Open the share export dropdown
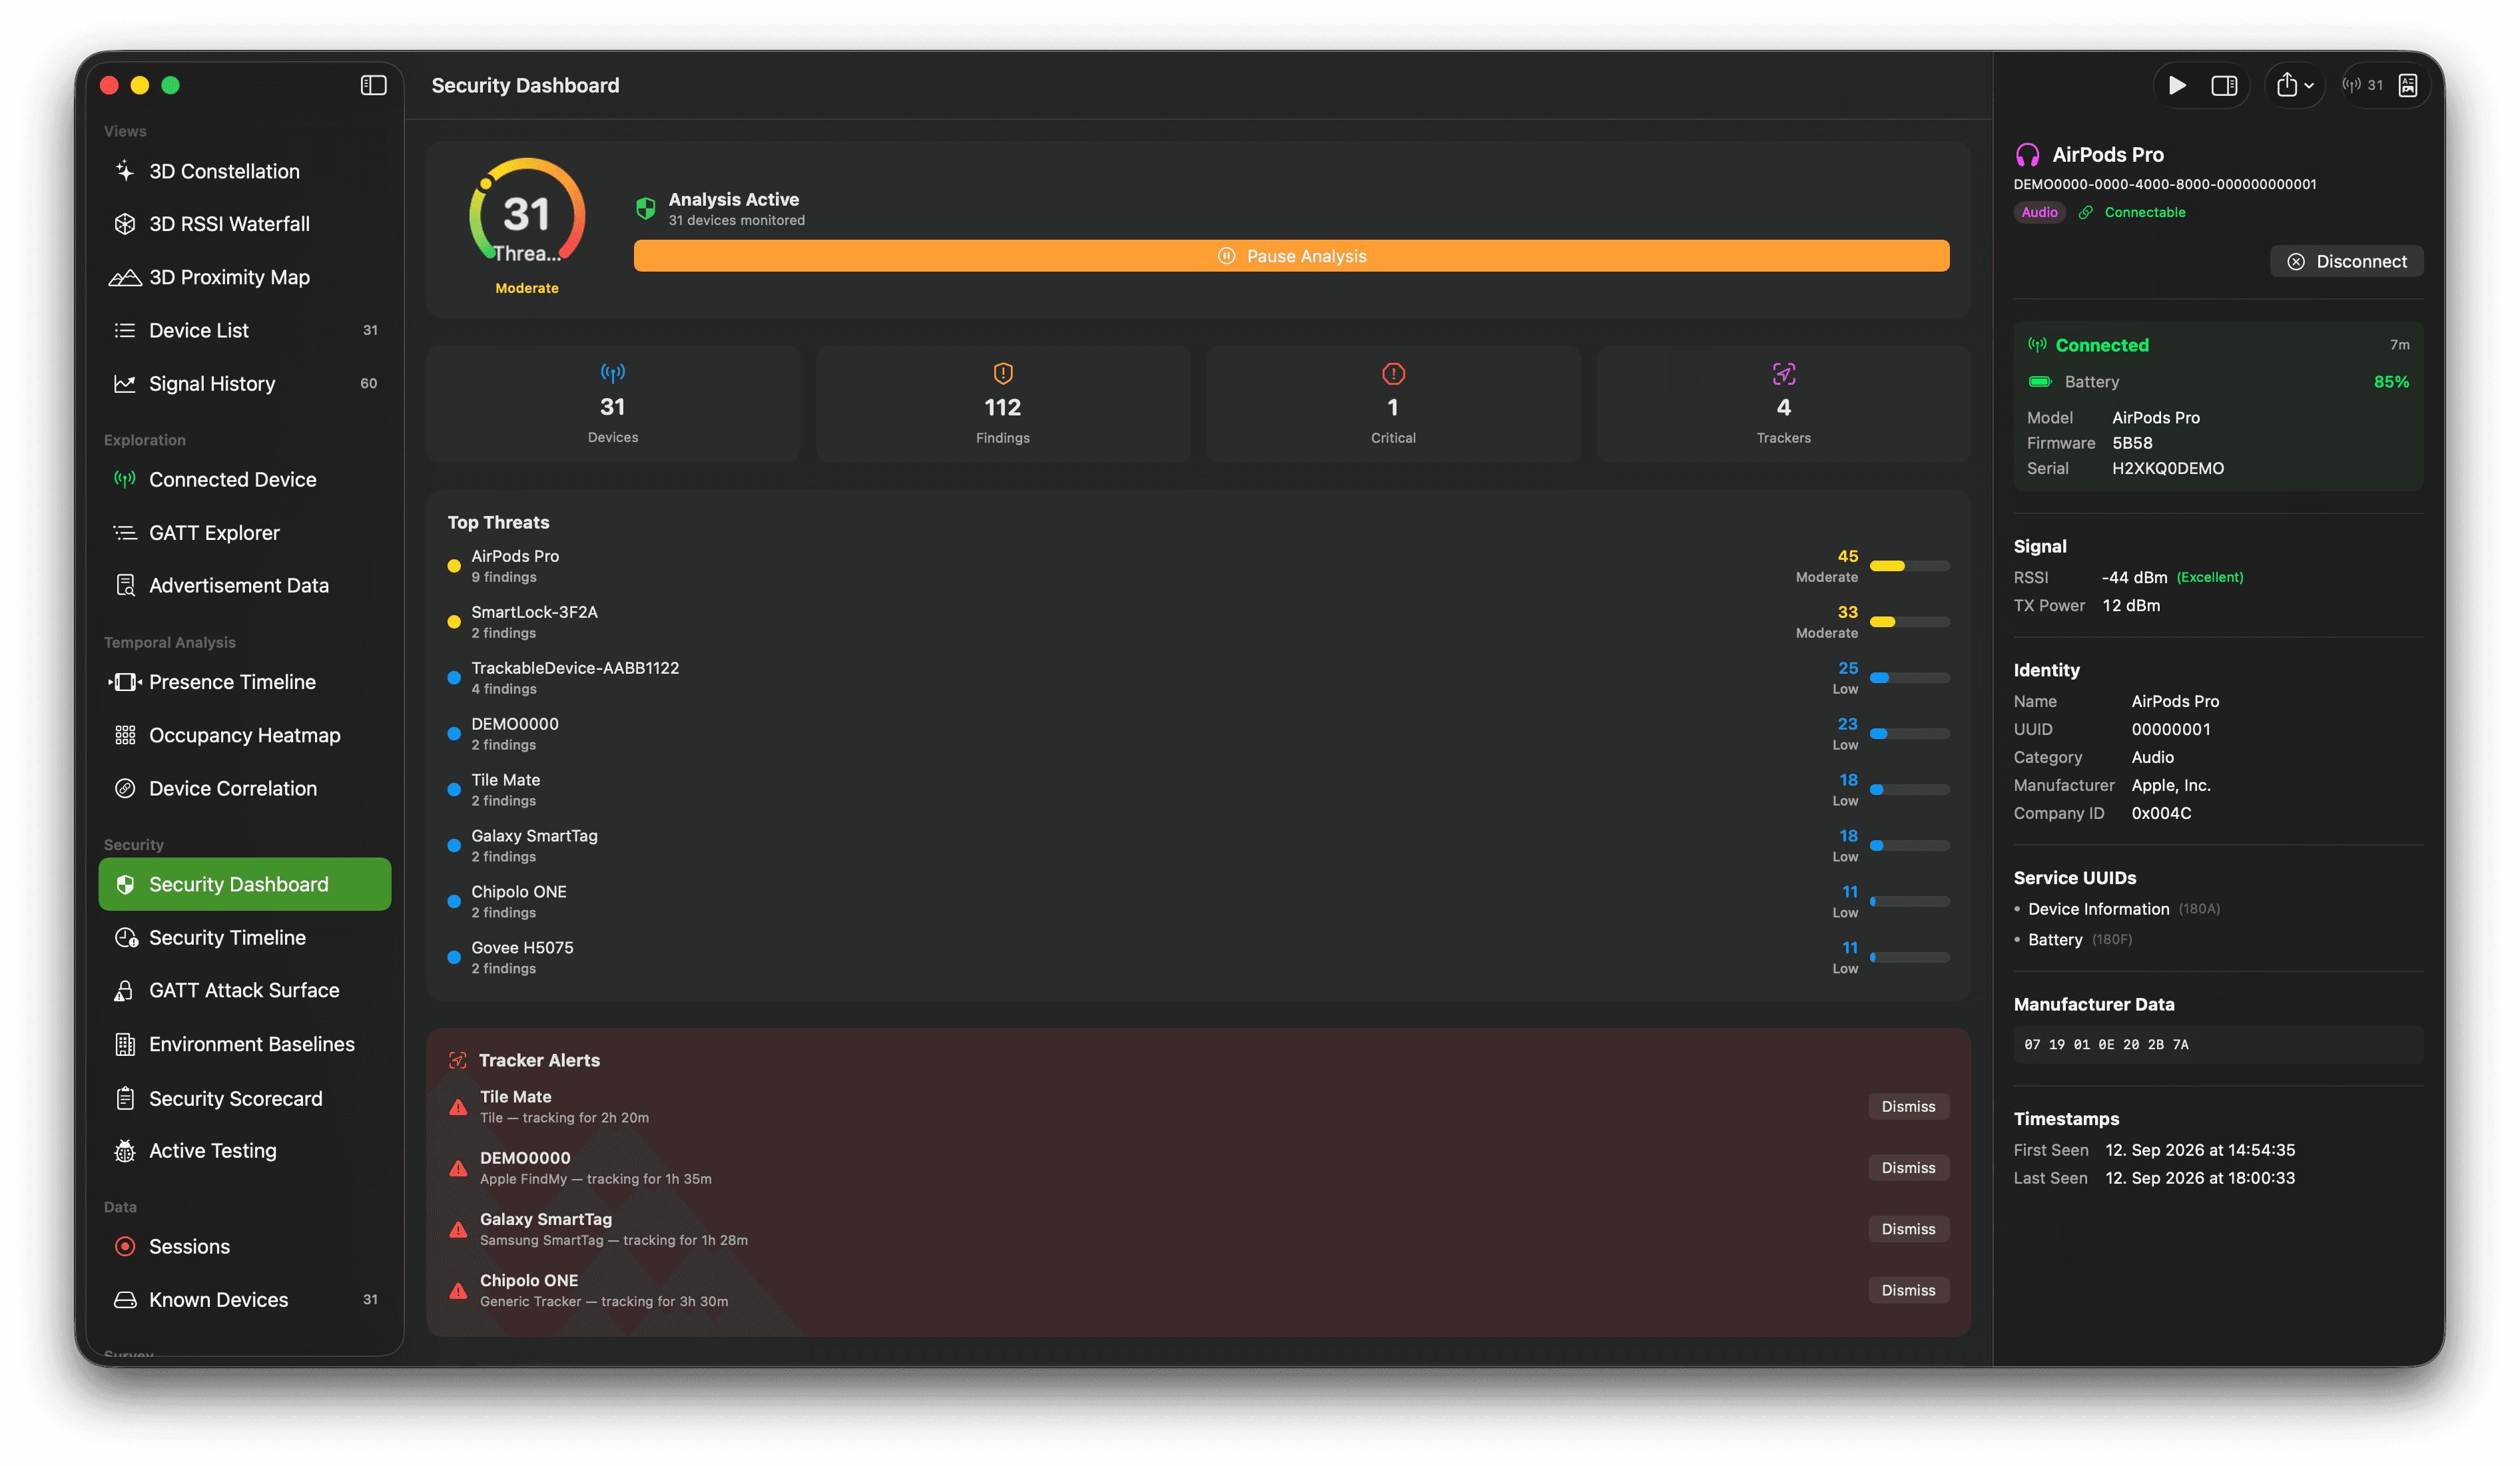The width and height of the screenshot is (2520, 1466). click(2295, 86)
